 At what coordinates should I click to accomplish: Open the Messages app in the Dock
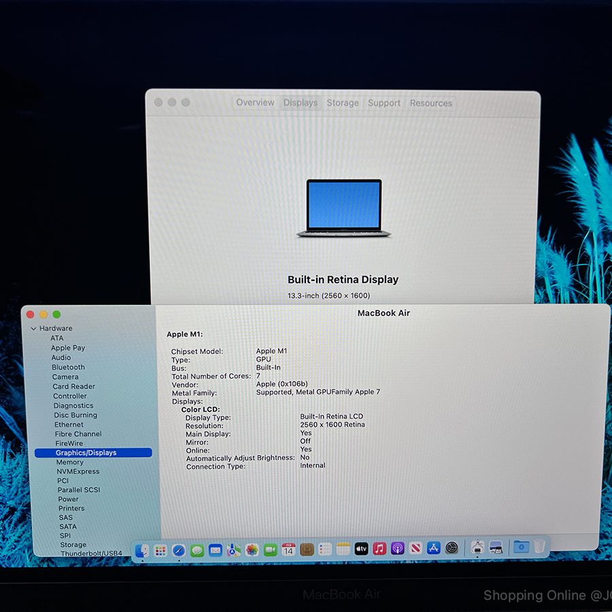click(197, 551)
